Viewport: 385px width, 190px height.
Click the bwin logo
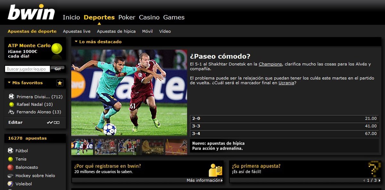[x=31, y=12]
